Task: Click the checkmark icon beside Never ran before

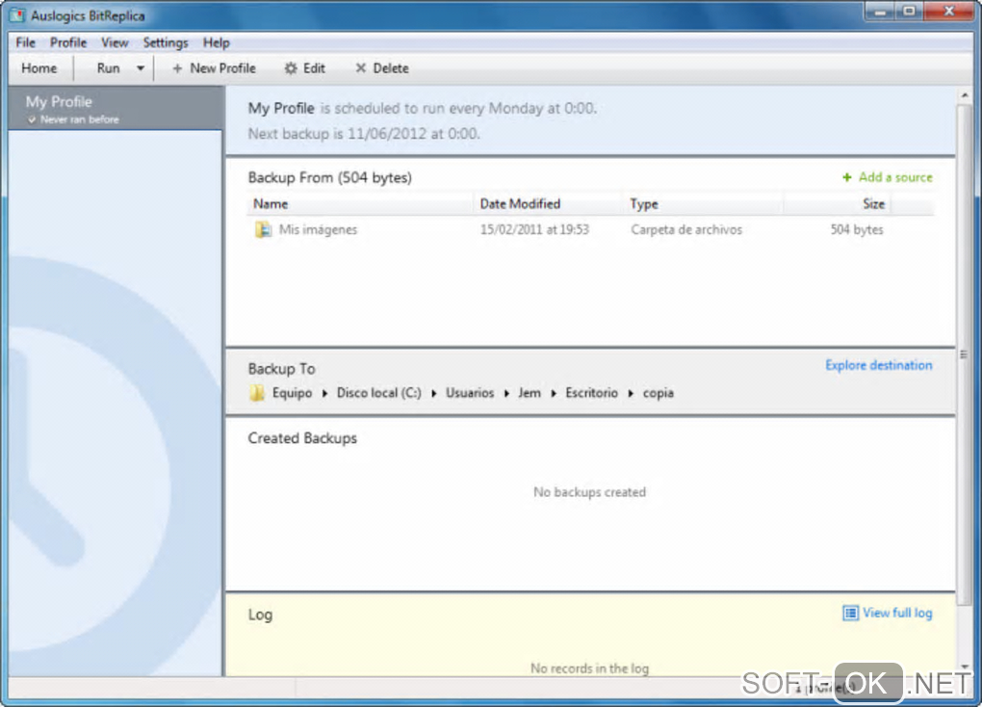Action: [32, 119]
